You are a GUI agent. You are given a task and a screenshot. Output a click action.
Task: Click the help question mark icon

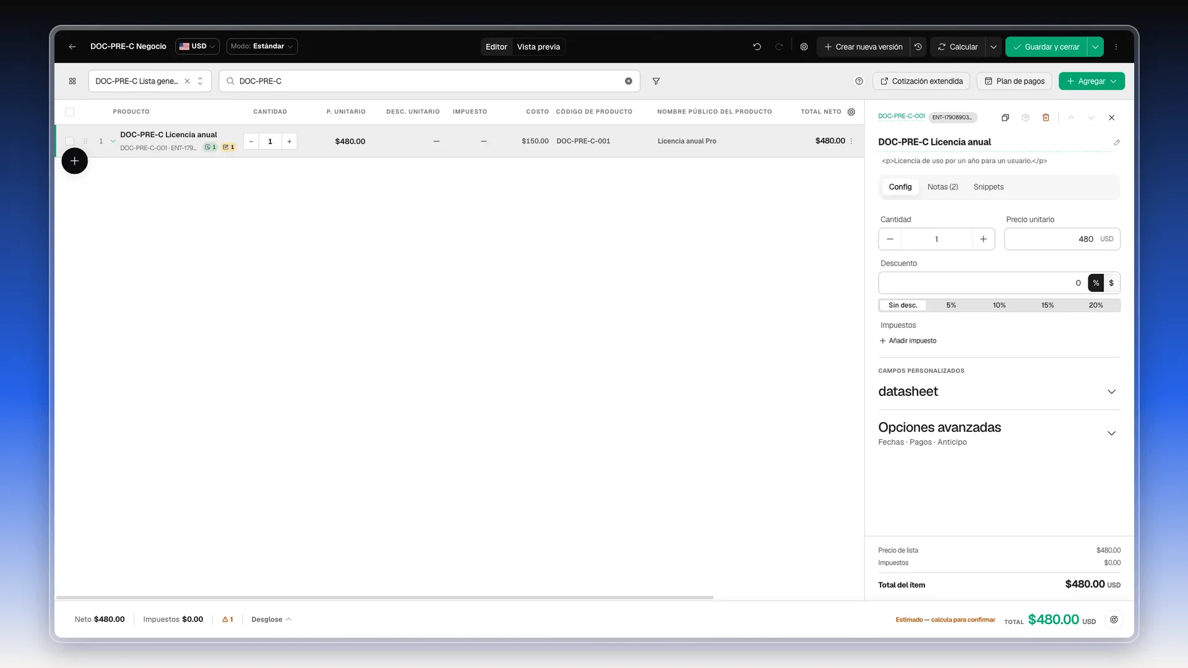pyautogui.click(x=859, y=81)
